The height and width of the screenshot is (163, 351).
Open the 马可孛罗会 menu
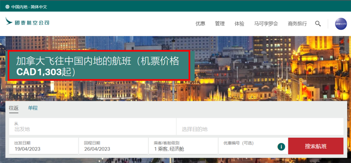266,24
